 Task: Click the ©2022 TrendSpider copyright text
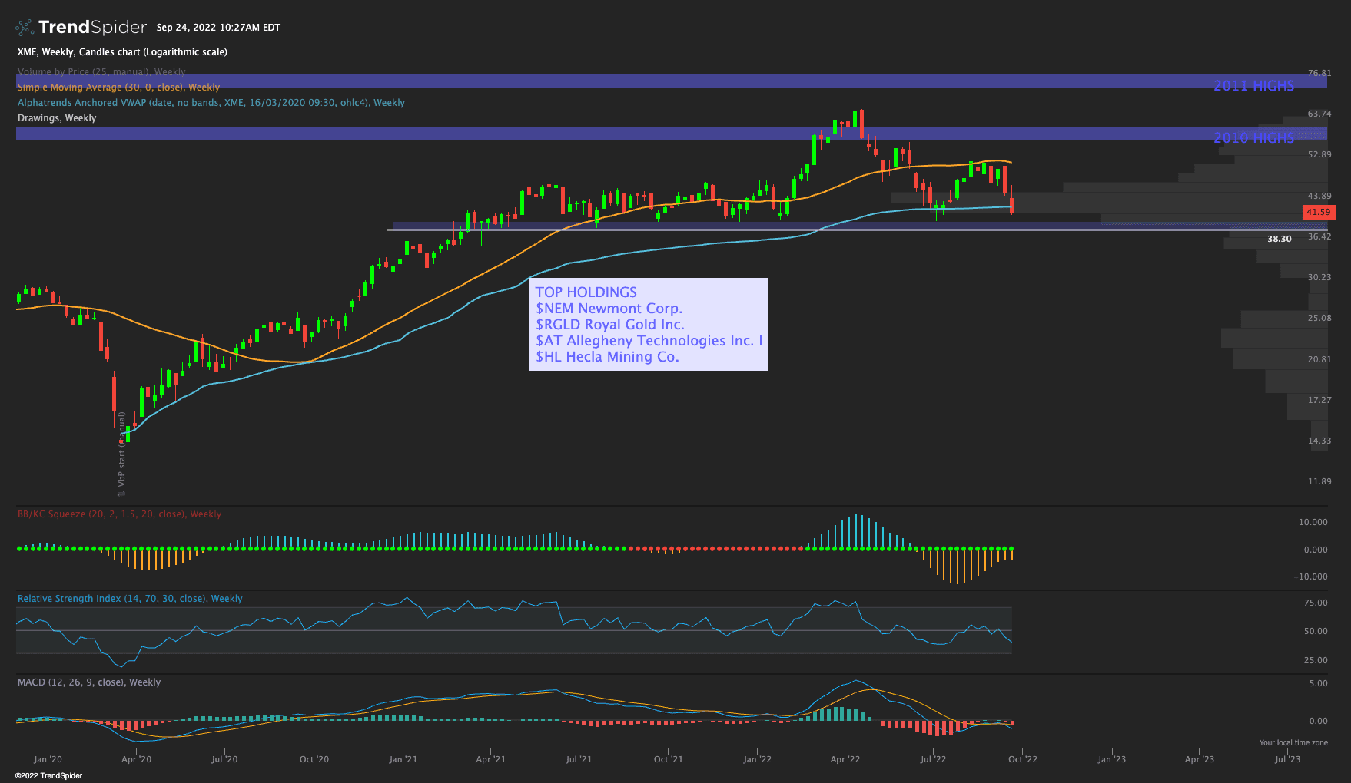click(x=48, y=775)
